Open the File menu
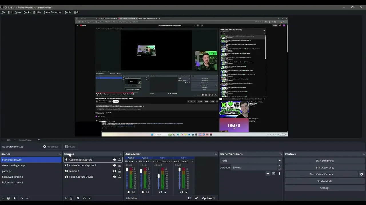 coord(3,12)
